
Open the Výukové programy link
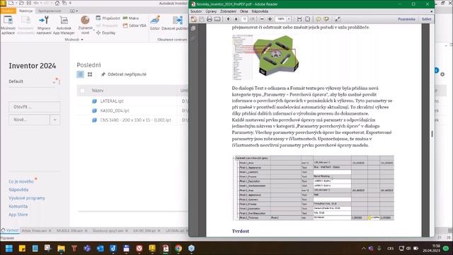[x=27, y=198]
